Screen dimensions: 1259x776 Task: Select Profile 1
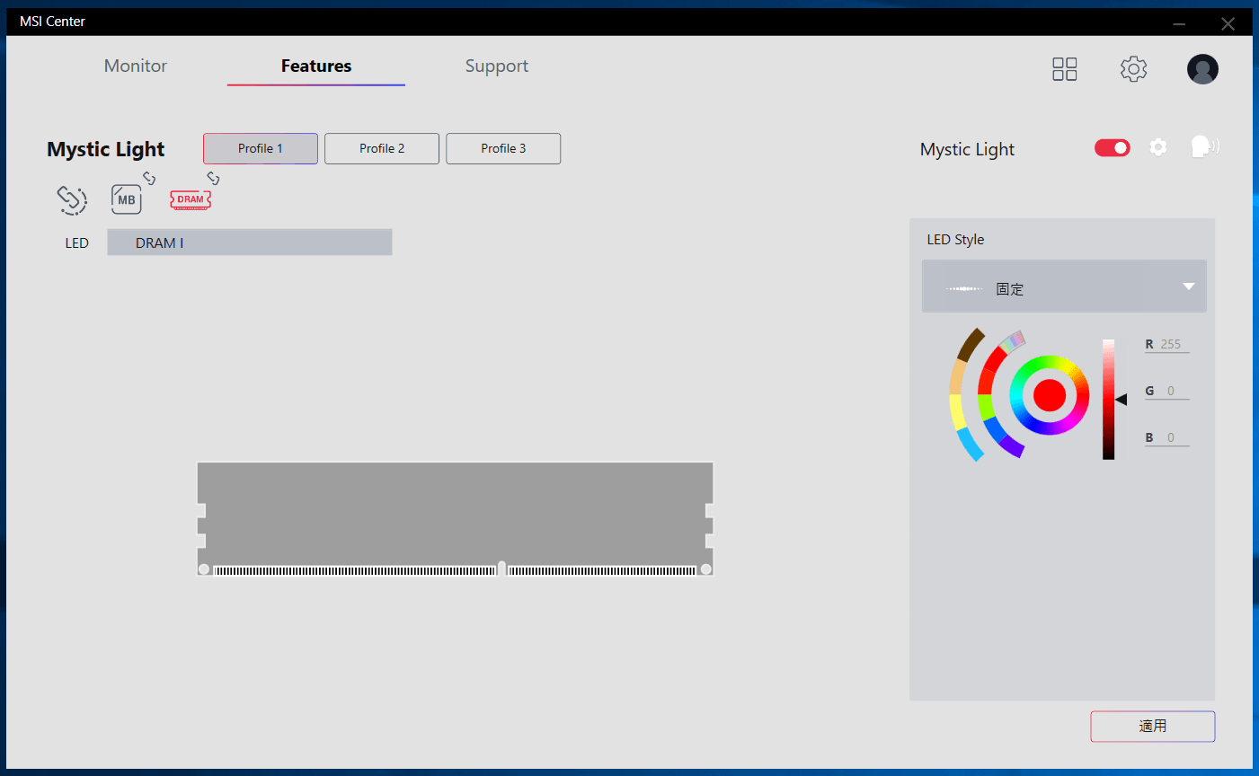point(261,148)
